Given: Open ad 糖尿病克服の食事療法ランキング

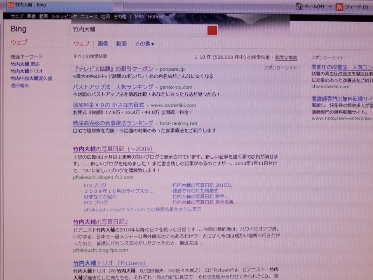Looking at the screenshot, I should [x=113, y=123].
